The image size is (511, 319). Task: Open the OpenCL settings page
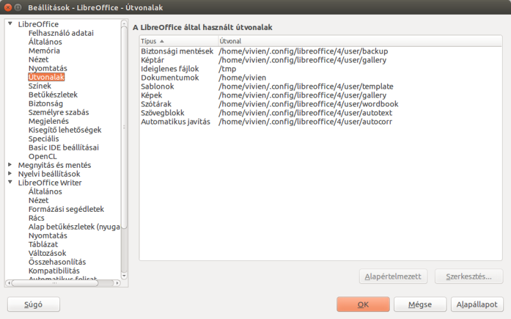point(43,156)
